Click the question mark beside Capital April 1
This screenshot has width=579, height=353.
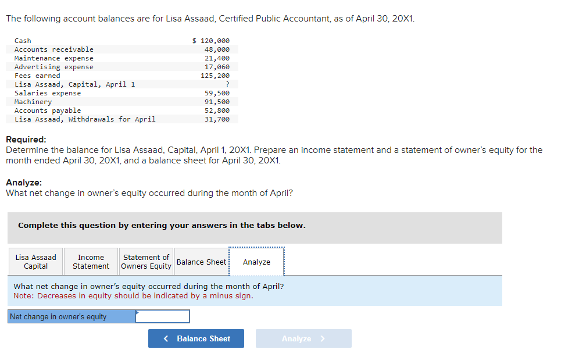(x=227, y=84)
